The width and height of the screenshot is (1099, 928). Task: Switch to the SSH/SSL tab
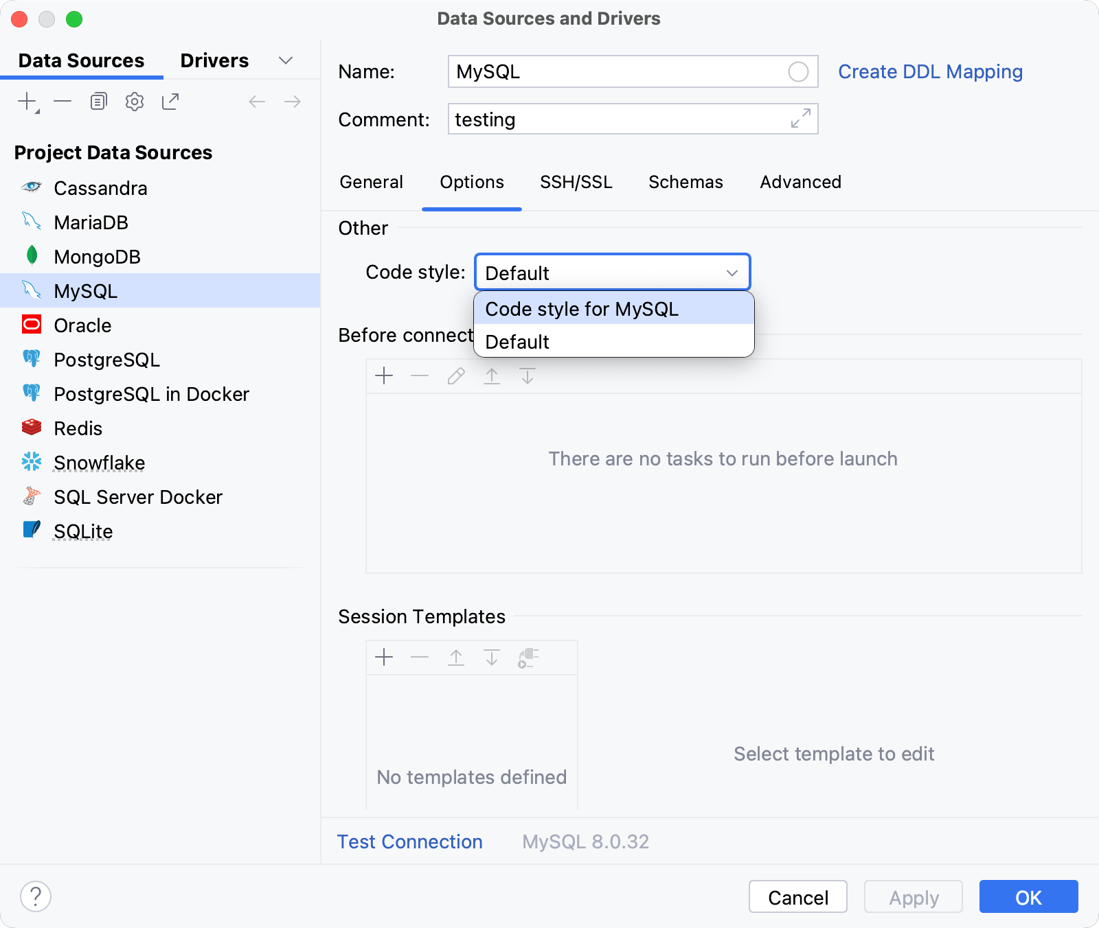pos(576,182)
